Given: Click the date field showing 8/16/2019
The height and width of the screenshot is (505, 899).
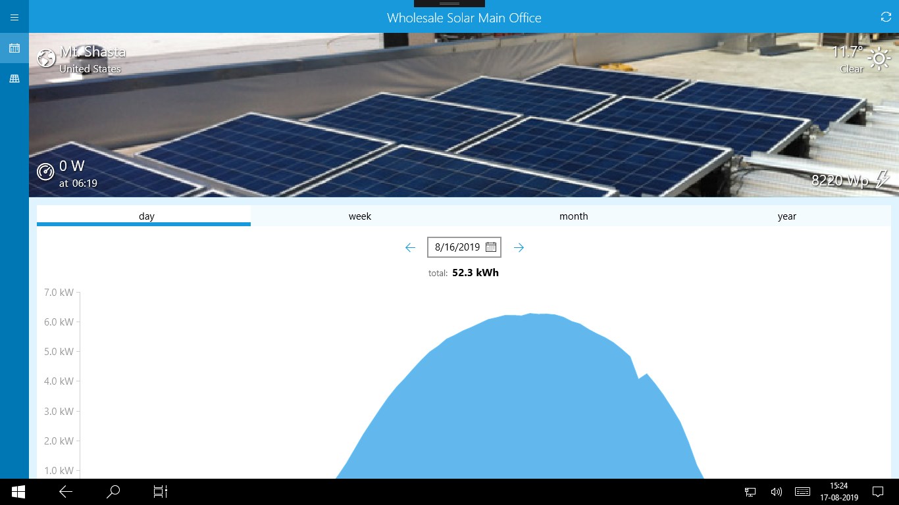Looking at the screenshot, I should click(x=457, y=247).
